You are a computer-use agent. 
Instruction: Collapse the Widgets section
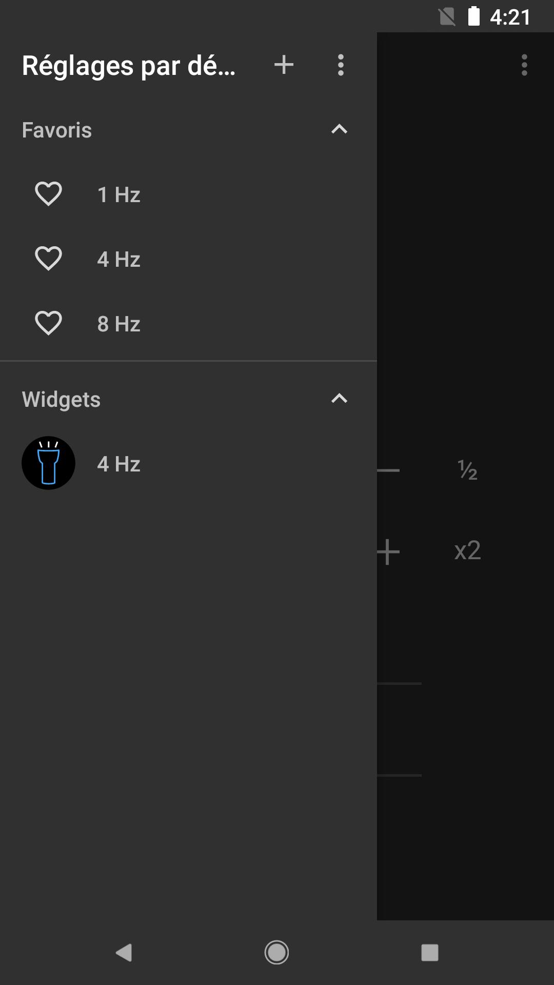point(340,399)
